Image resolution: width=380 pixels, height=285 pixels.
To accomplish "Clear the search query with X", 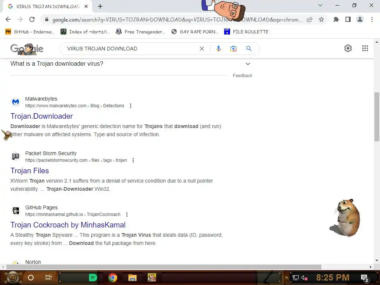I will [202, 49].
